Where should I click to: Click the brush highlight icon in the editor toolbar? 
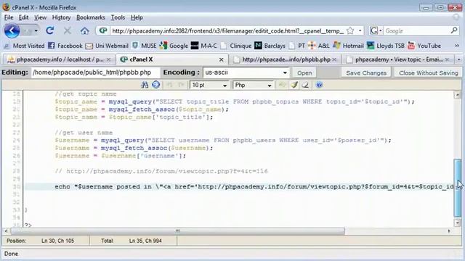(294, 85)
